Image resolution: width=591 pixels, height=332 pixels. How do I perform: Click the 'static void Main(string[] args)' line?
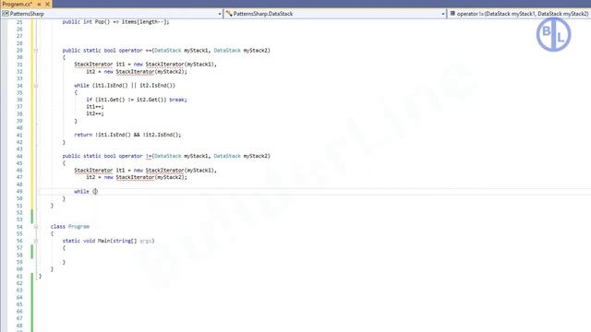coord(108,241)
